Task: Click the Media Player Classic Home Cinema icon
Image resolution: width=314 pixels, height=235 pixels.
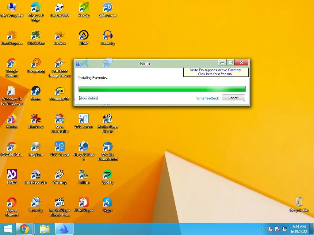Action: click(x=59, y=207)
